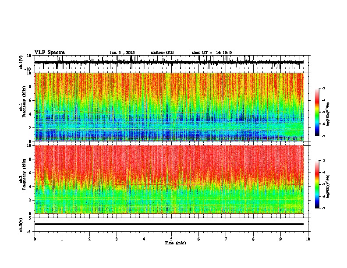
Task: Click the start UT 14:10:0 label
Action: (212, 53)
